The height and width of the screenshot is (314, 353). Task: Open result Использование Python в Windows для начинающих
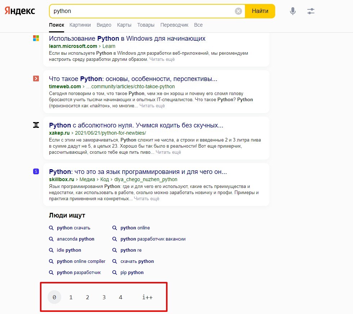click(x=127, y=39)
